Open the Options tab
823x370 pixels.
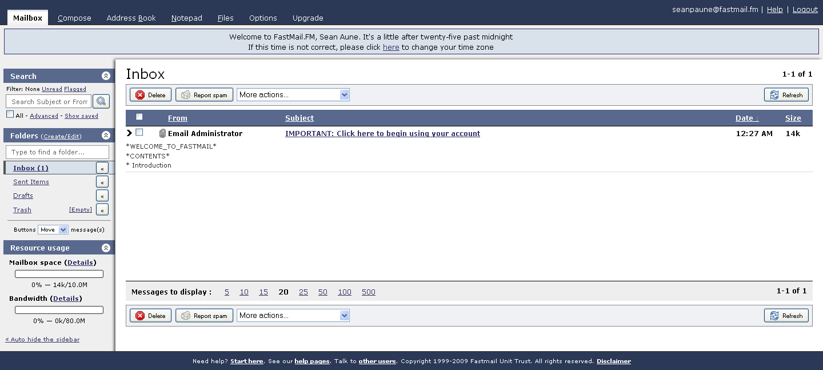click(x=263, y=18)
